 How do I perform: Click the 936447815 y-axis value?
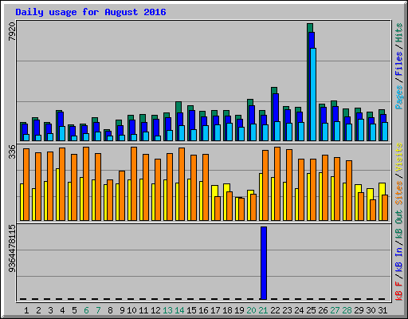[12, 249]
